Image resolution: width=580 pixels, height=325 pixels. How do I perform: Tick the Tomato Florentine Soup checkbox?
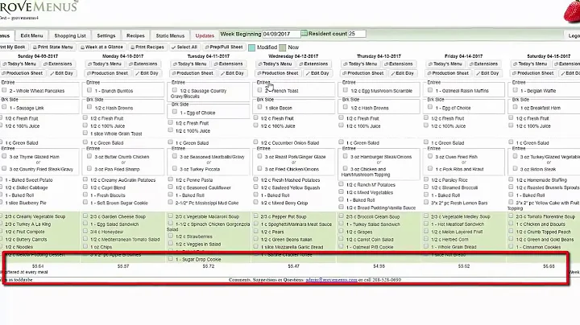pos(511,216)
